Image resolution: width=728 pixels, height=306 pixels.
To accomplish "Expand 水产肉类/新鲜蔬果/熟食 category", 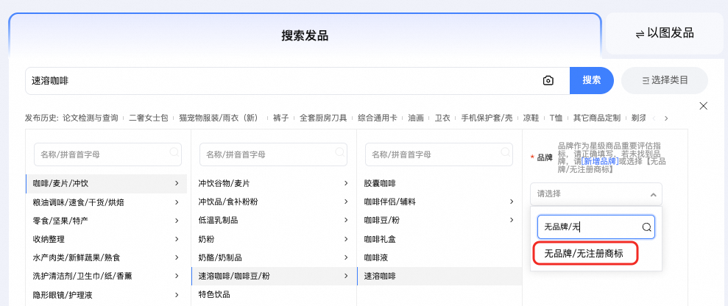I will click(x=106, y=257).
